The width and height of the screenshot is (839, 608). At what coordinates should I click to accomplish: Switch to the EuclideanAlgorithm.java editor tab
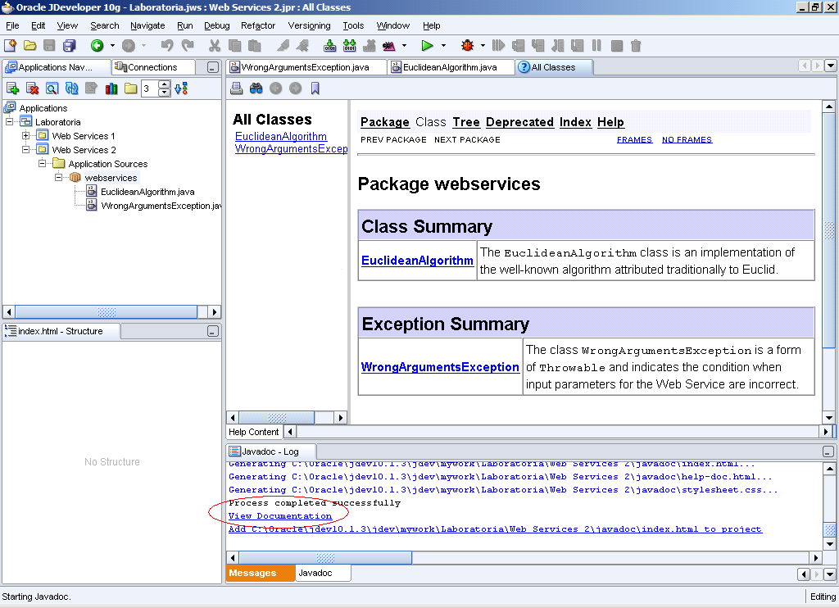pyautogui.click(x=450, y=67)
